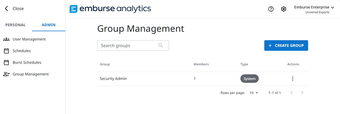Click the Emburse Analytics logo
The height and width of the screenshot is (114, 340).
(x=110, y=9)
